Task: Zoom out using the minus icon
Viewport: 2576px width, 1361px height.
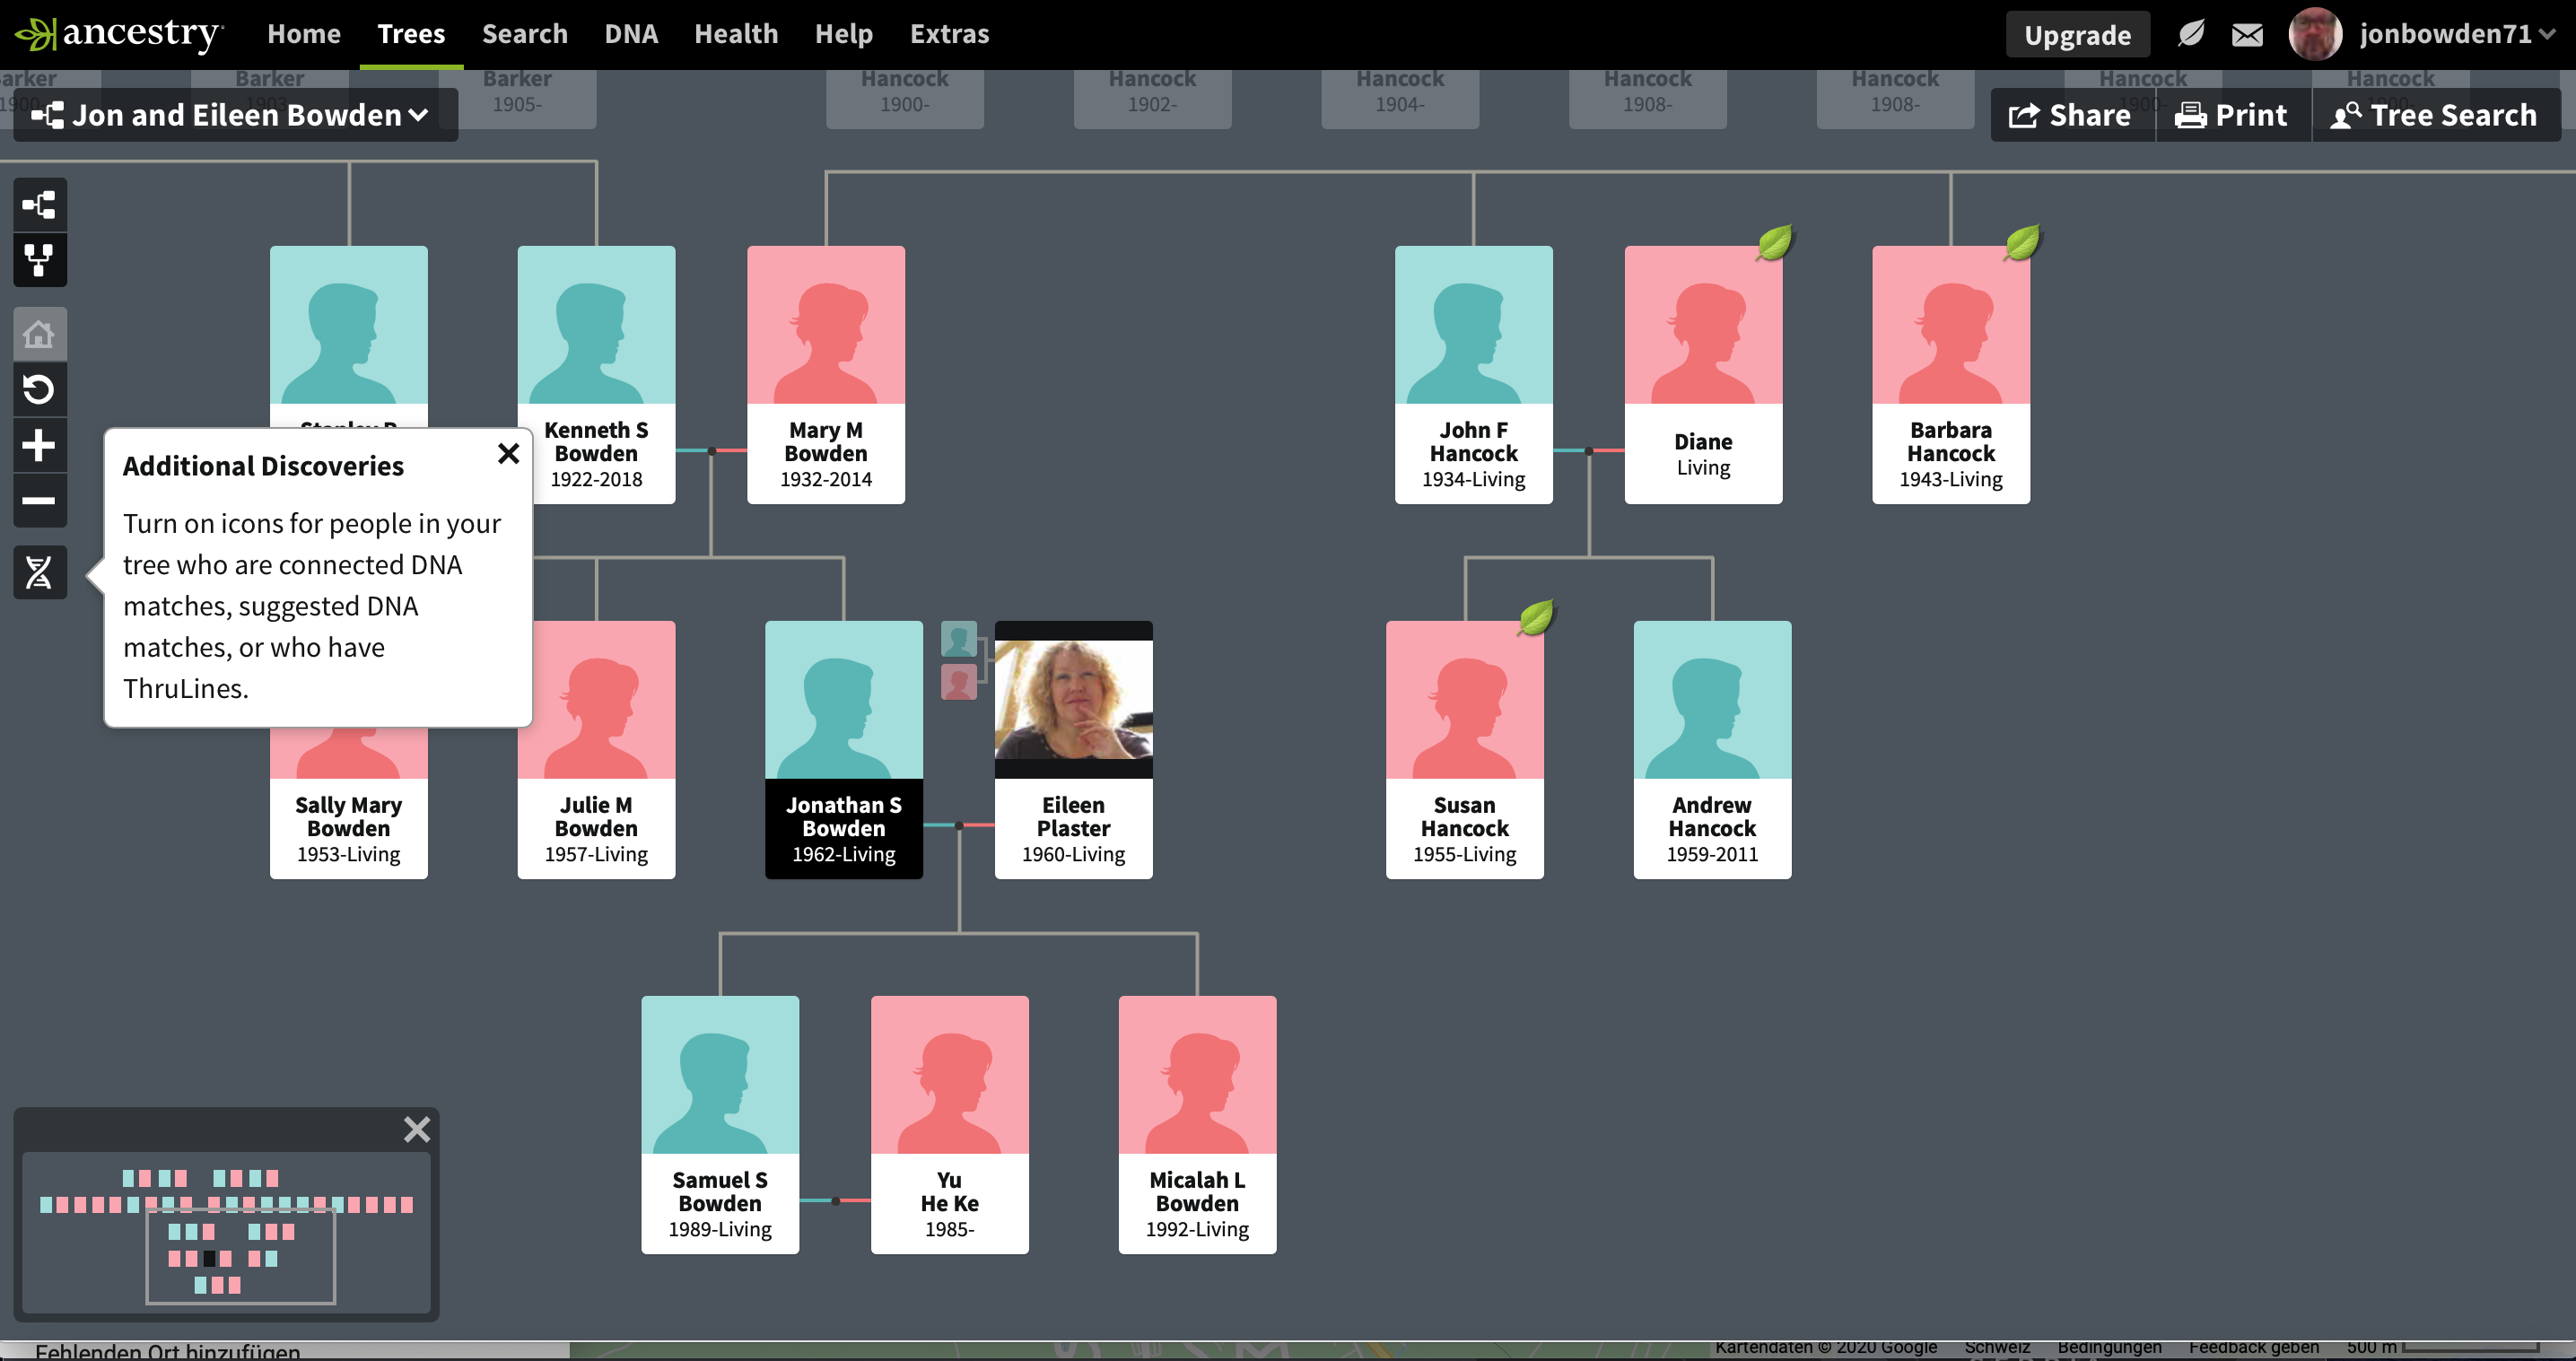Action: click(x=40, y=501)
